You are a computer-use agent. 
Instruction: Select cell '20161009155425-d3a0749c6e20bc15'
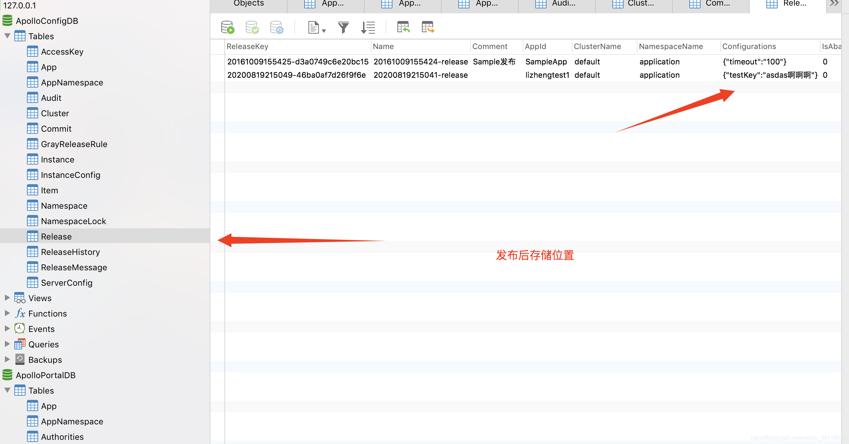coord(298,62)
